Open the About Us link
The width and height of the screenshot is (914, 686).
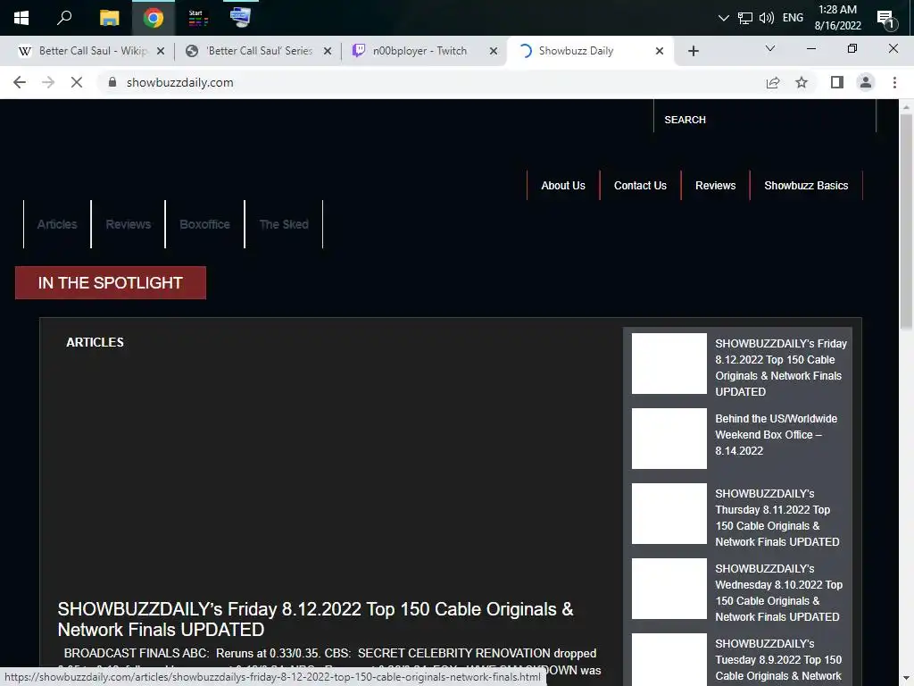562,186
